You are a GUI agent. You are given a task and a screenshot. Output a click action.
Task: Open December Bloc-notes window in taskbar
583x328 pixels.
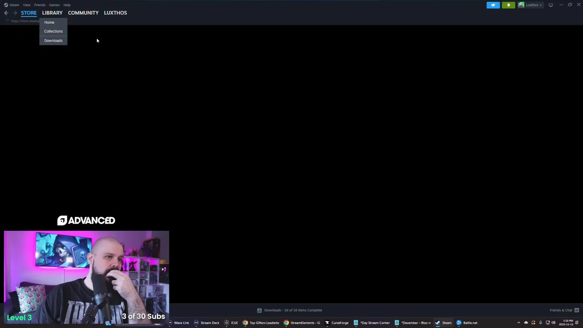pos(413,323)
